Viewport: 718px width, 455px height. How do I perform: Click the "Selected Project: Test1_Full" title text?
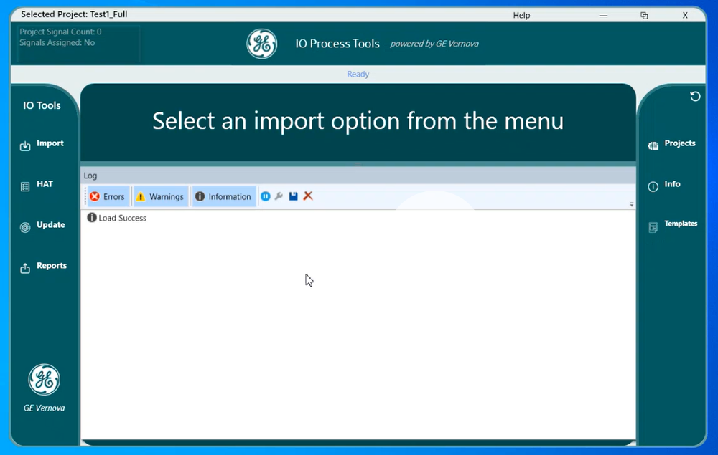(74, 14)
